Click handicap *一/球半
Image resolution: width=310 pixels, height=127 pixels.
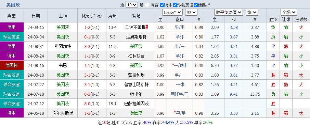[x=180, y=65]
